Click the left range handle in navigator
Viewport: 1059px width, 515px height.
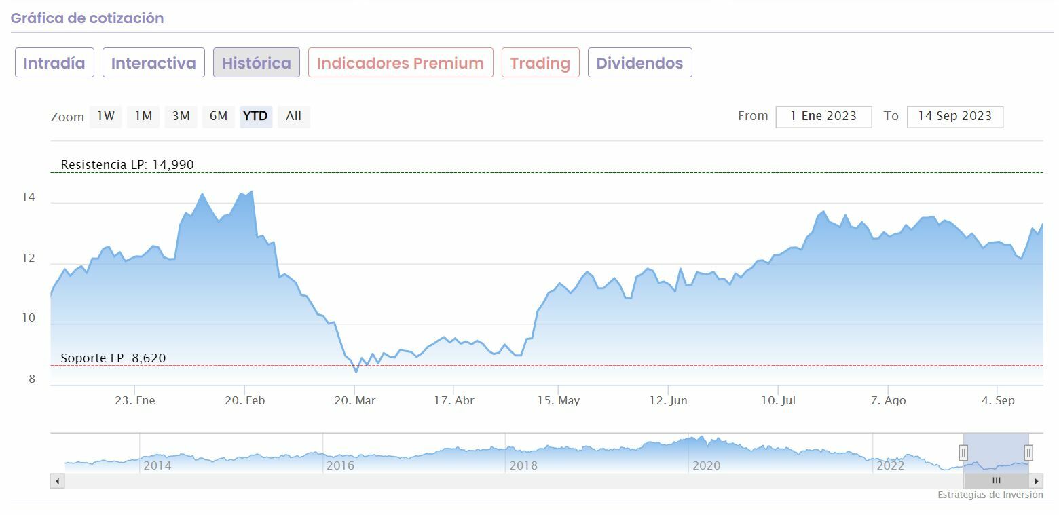pyautogui.click(x=963, y=453)
